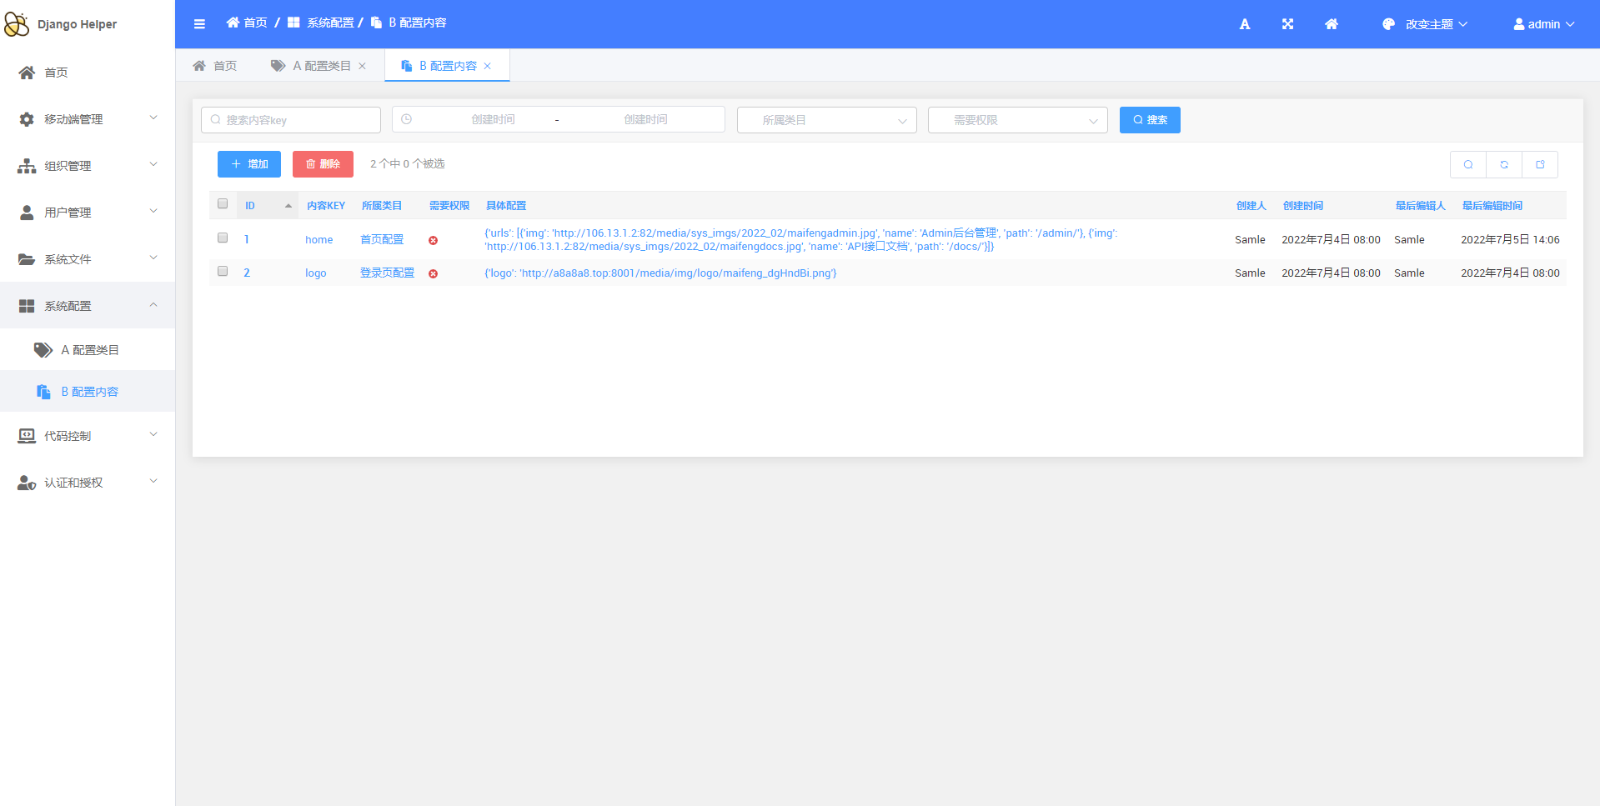
Task: Click the hamburger menu collapse icon
Action: [199, 24]
